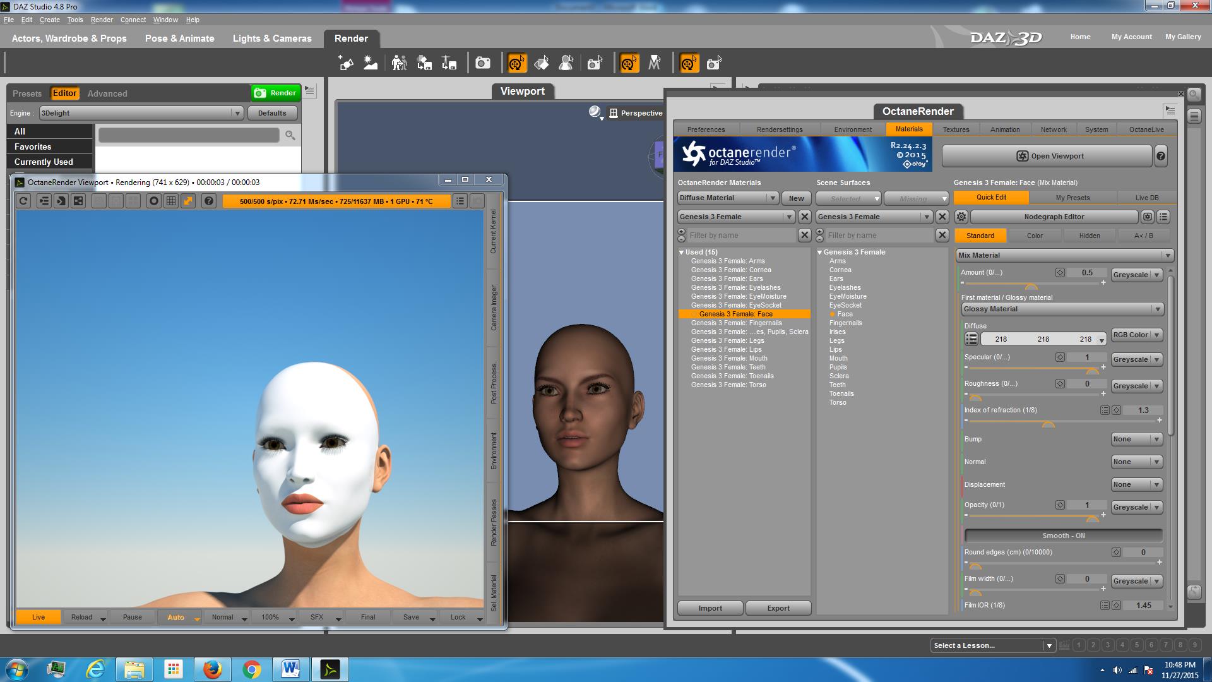Switch to the Textures tab in OctaneRender
The height and width of the screenshot is (682, 1212).
click(x=956, y=129)
